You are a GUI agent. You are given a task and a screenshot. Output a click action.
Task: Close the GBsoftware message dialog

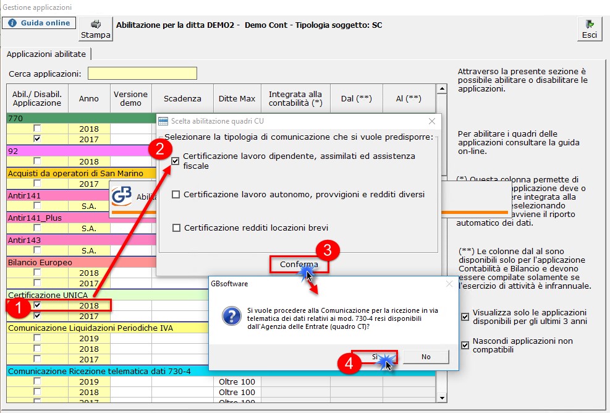pos(449,284)
